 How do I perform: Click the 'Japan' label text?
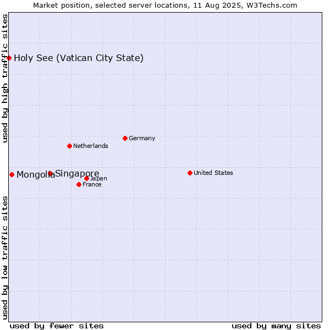(x=98, y=178)
